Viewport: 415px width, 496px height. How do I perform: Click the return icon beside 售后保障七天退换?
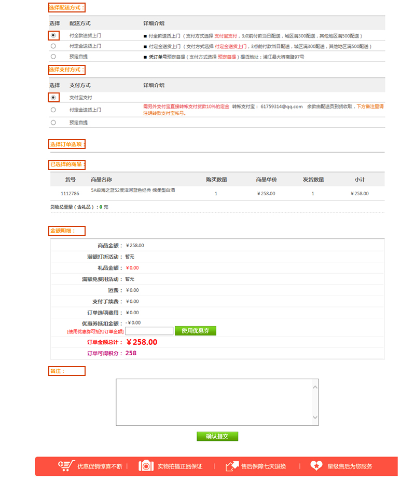(x=232, y=466)
